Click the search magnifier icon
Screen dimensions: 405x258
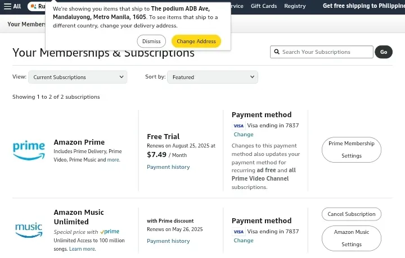tap(277, 52)
